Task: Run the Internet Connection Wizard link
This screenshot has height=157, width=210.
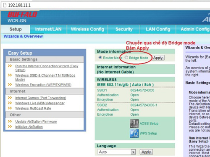Action: pos(47,68)
